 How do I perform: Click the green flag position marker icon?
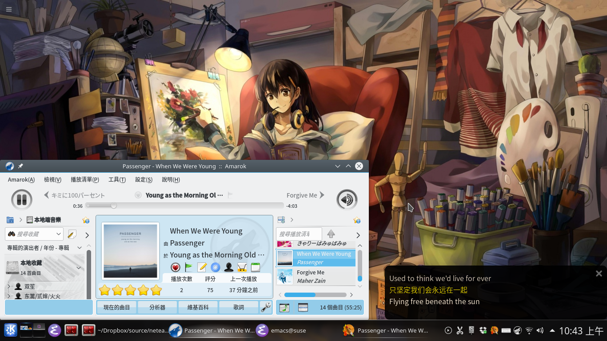point(189,267)
